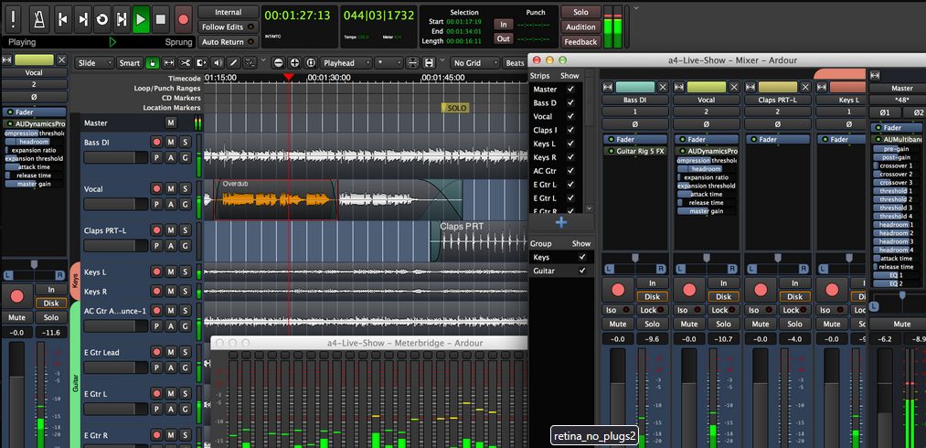
Task: Toggle Auto Return option
Action: point(229,42)
